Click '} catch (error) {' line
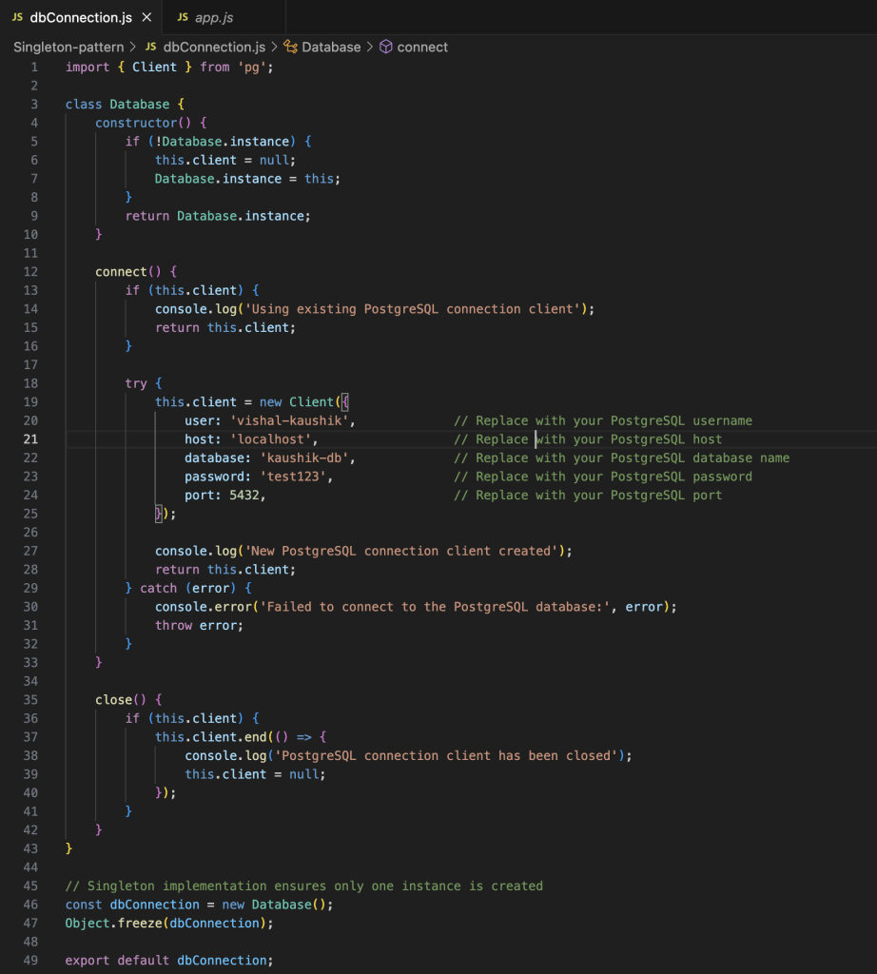The image size is (877, 974). coord(188,588)
